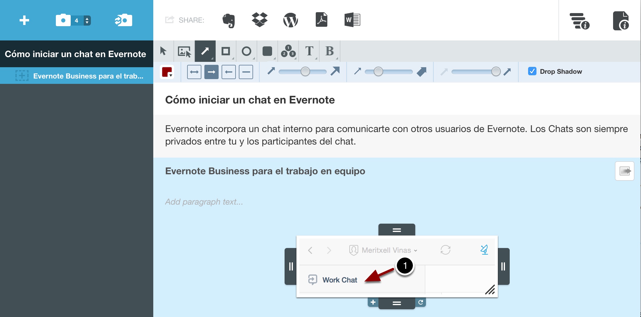Screen dimensions: 641x317
Task: Change the capture delay stepper value
Action: [x=87, y=21]
